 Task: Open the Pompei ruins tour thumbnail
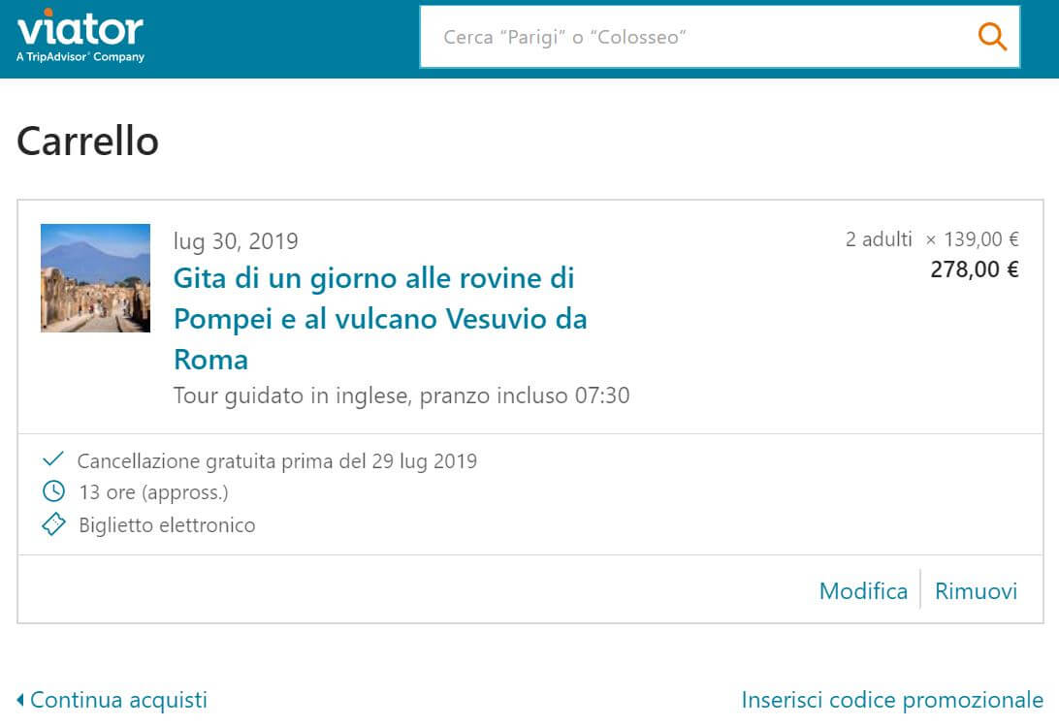click(95, 278)
